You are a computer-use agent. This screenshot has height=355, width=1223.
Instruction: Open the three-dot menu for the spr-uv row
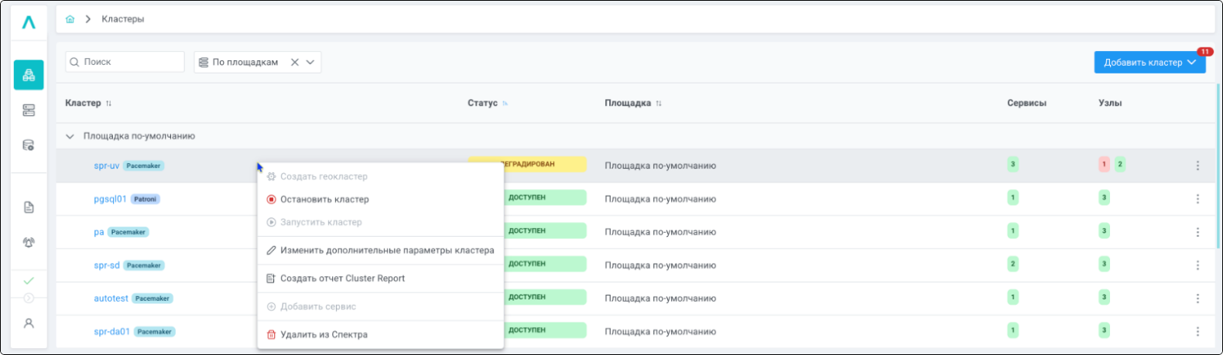[1197, 166]
